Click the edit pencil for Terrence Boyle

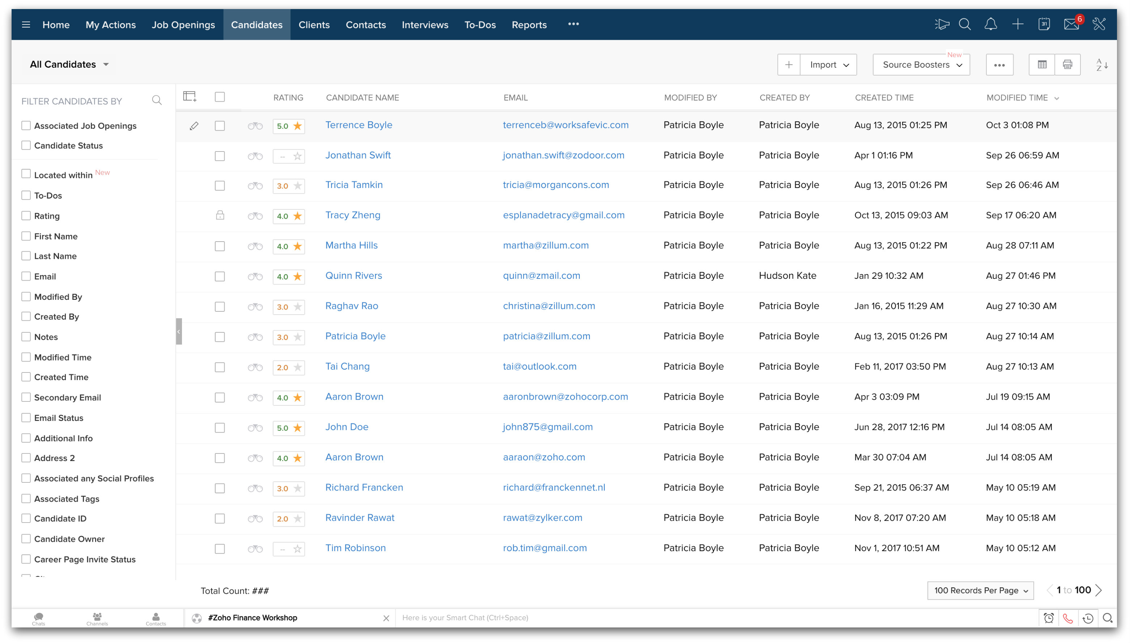click(x=194, y=126)
